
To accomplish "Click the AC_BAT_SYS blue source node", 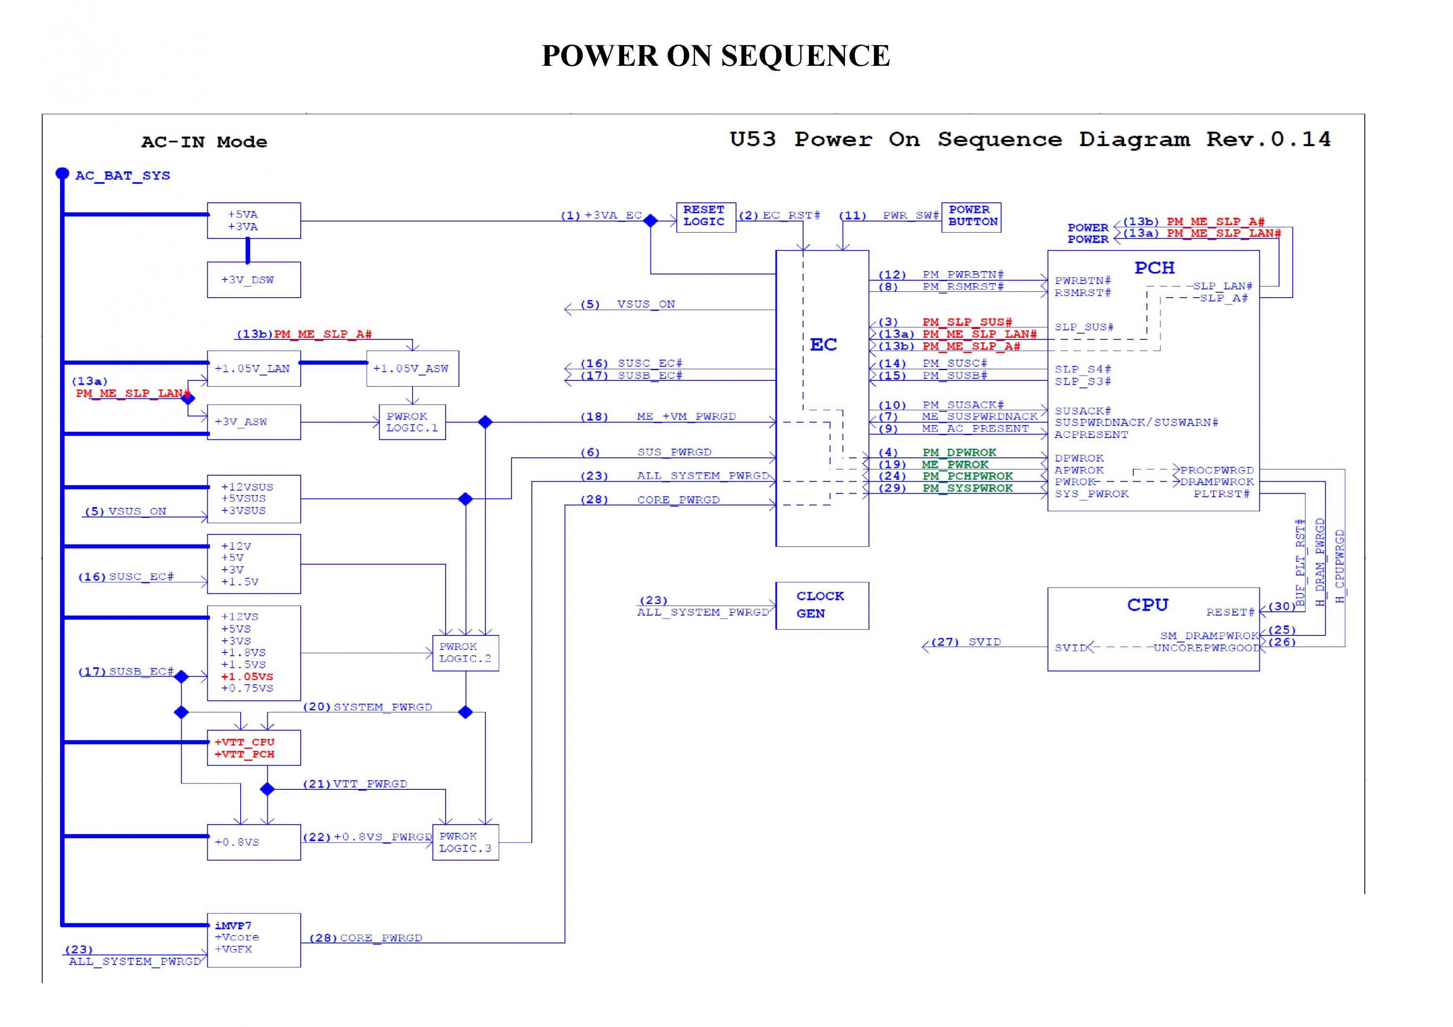I will pyautogui.click(x=62, y=173).
